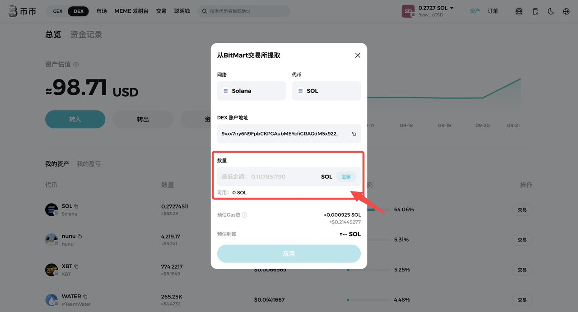This screenshot has width=578, height=312.
Task: Copy the nunu token address
Action: (x=80, y=237)
